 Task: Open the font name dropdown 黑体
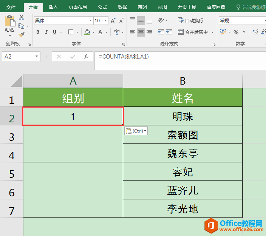(90, 21)
